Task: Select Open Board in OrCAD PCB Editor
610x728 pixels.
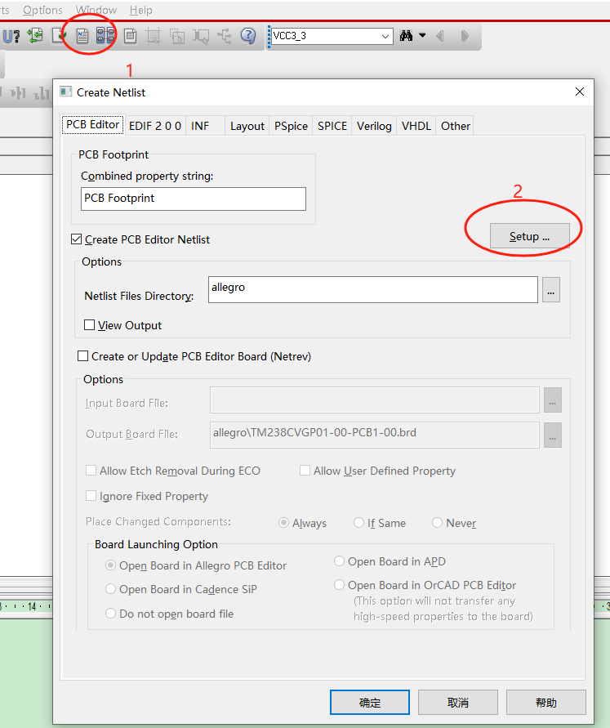Action: (x=339, y=584)
